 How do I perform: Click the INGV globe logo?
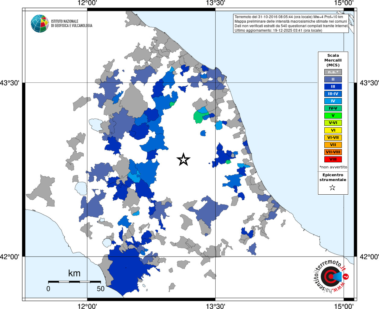click(x=40, y=24)
